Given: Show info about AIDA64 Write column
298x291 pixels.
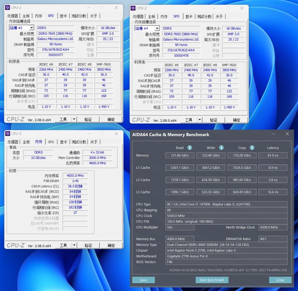Looking at the screenshot, I should coord(221,148).
